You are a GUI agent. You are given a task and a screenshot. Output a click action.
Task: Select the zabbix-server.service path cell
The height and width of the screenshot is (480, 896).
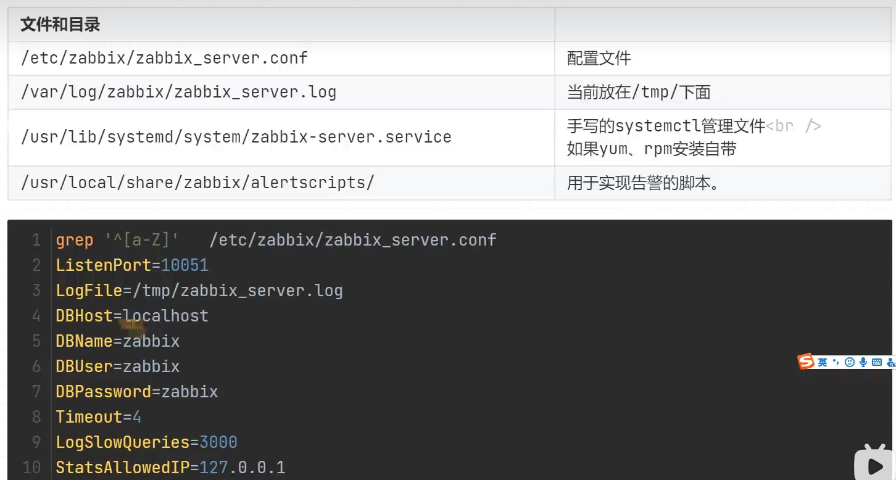(281, 137)
